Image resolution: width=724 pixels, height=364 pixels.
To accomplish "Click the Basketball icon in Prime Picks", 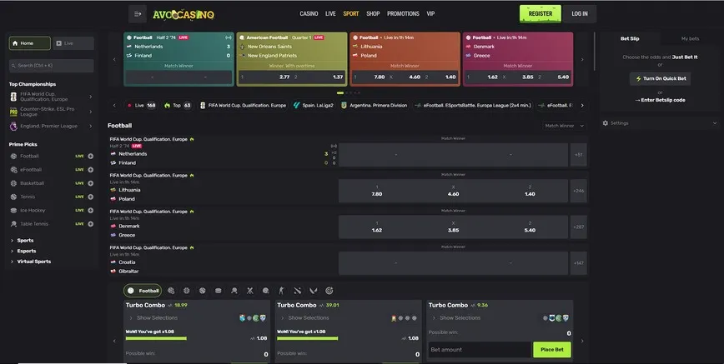I will click(13, 183).
